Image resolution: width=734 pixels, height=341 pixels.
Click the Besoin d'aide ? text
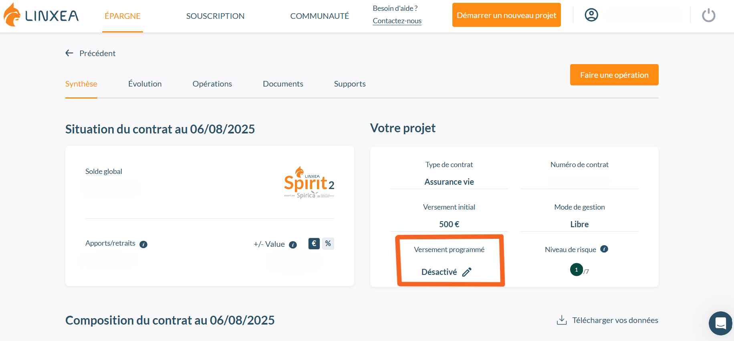click(395, 8)
